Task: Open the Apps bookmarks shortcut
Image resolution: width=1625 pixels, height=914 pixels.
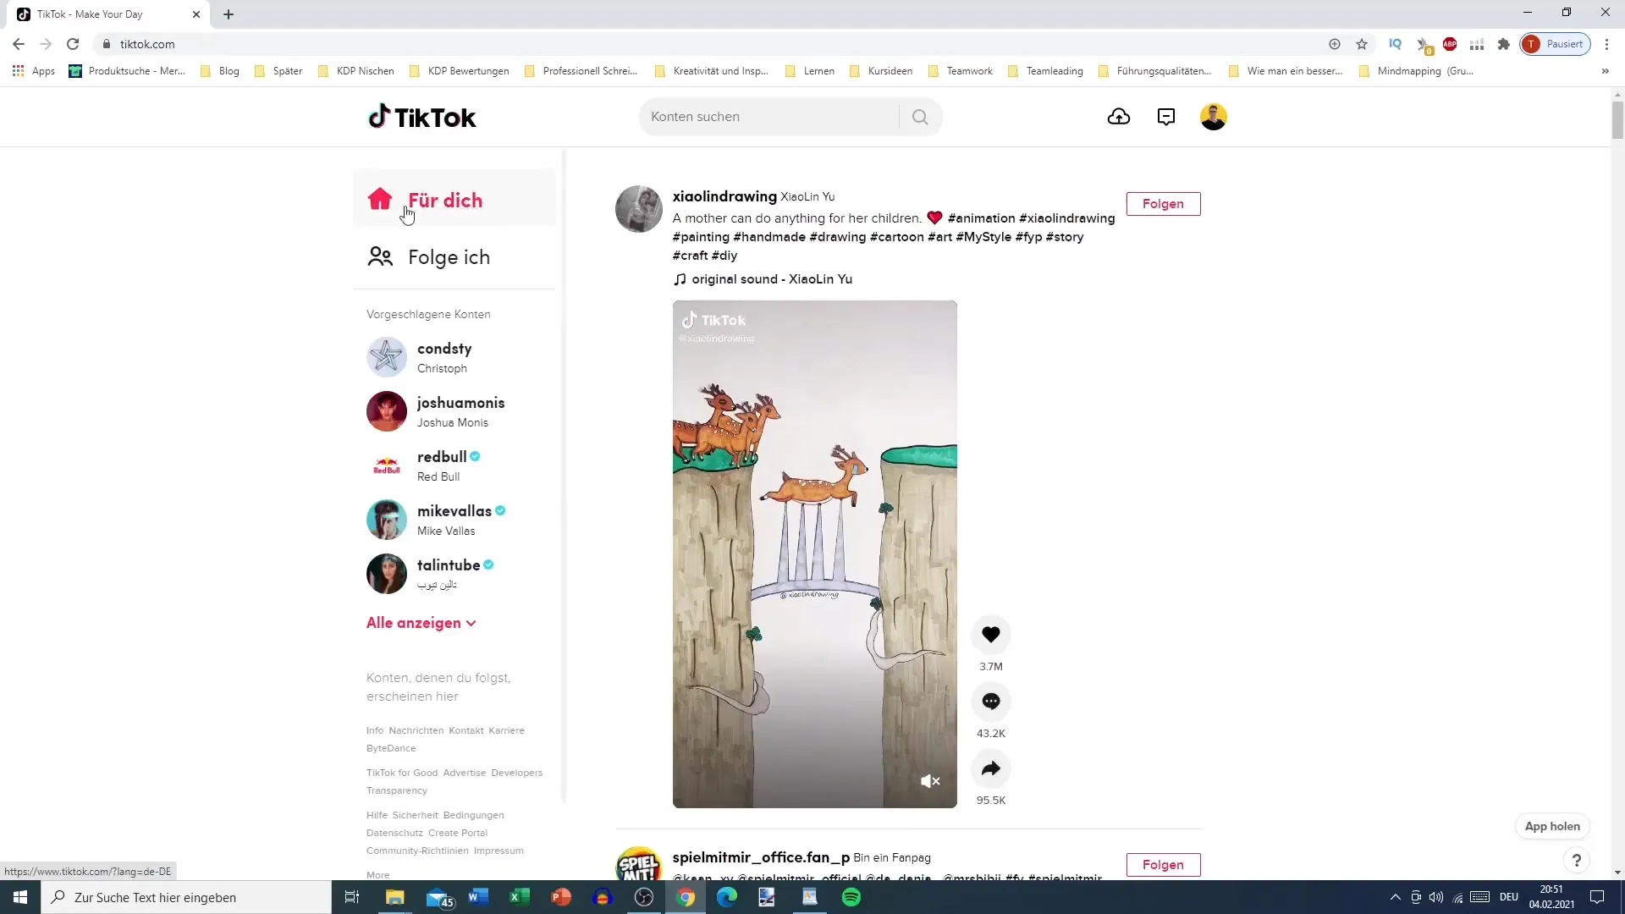Action: point(34,71)
